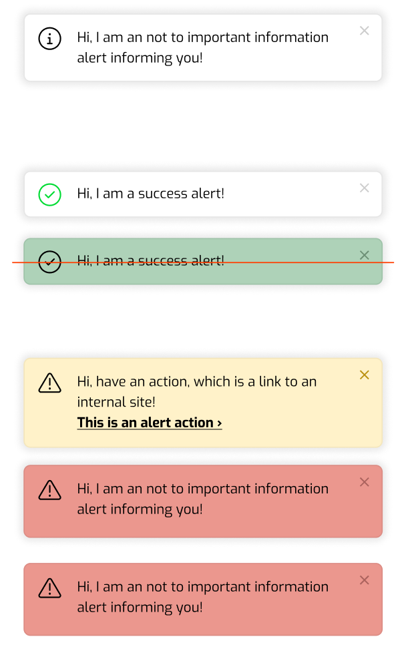Close the white success alert
The image size is (406, 657).
pos(364,188)
